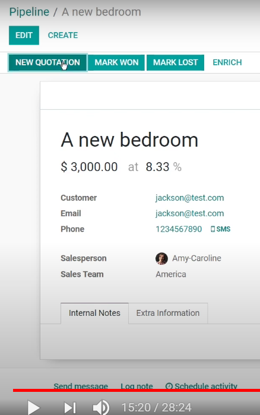This screenshot has width=260, height=415.
Task: Click the video play icon
Action: 34,408
